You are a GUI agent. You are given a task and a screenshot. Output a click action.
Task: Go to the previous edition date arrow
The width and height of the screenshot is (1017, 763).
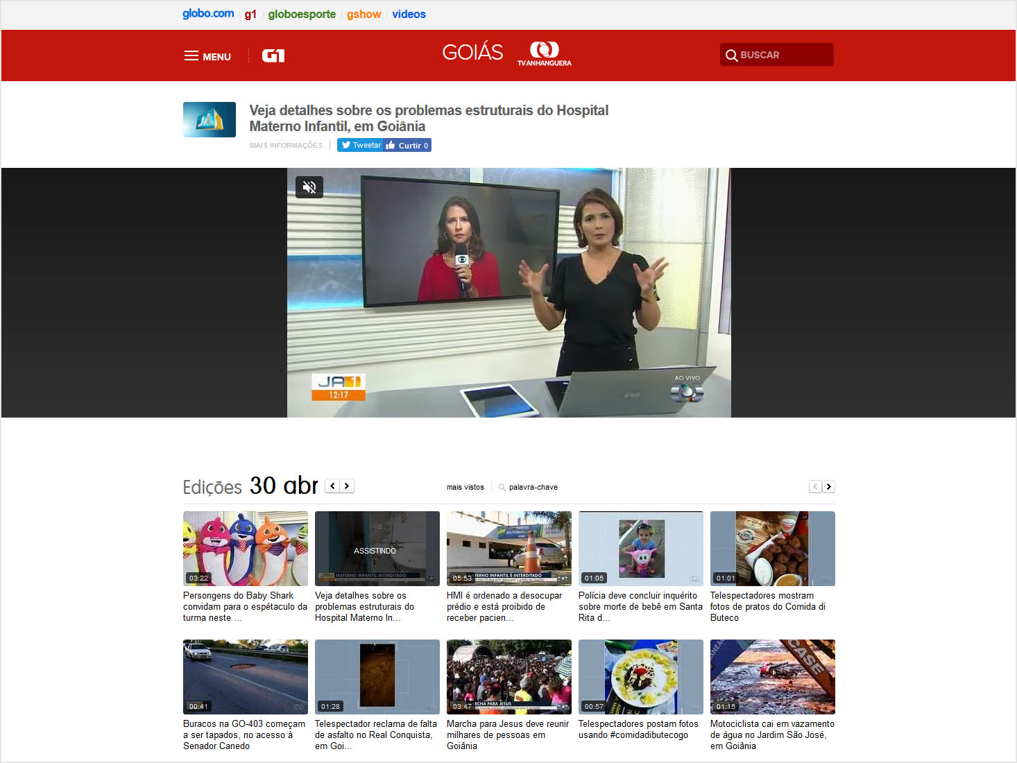[x=333, y=486]
